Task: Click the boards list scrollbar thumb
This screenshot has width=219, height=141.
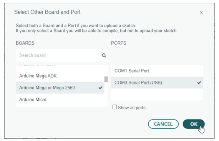Action: pyautogui.click(x=106, y=79)
